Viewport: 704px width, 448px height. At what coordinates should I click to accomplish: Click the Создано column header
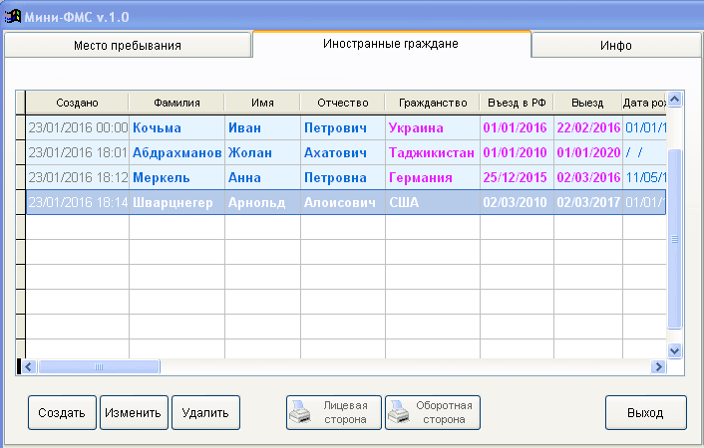coord(77,103)
